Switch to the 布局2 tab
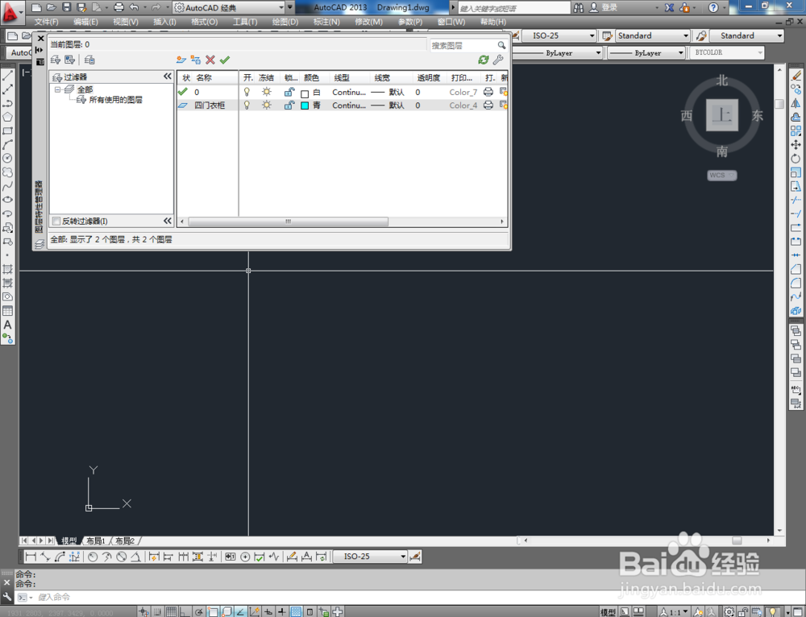The width and height of the screenshot is (806, 617). [x=124, y=541]
